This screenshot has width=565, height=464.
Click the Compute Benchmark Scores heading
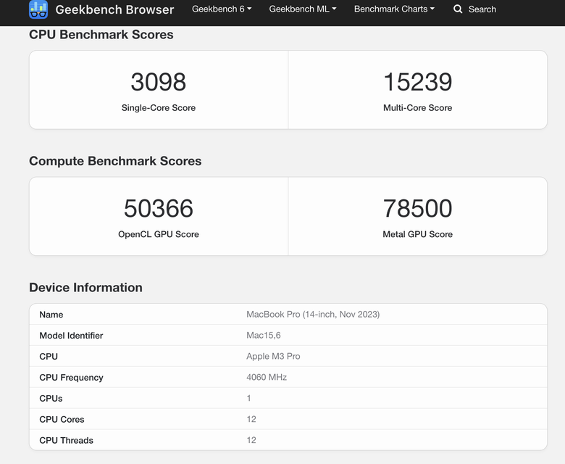point(115,161)
